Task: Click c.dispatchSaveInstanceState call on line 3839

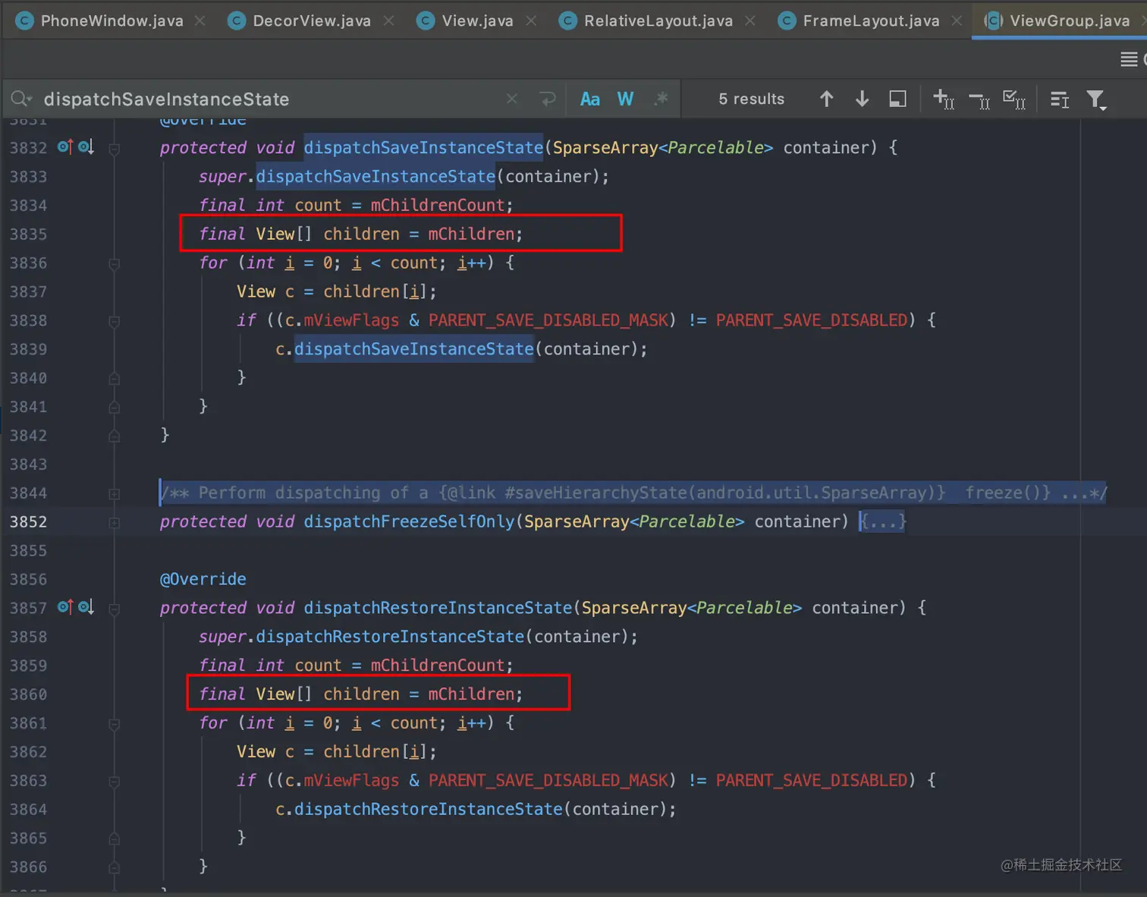Action: point(413,349)
